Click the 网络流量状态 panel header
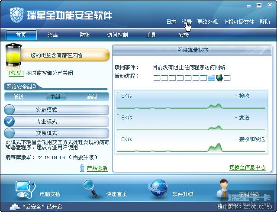The image size is (277, 212). (x=192, y=50)
